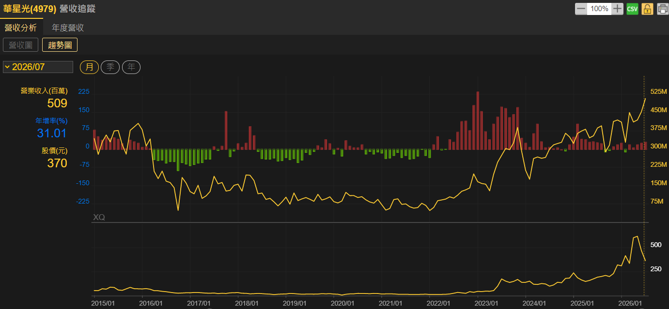This screenshot has height=309, width=669.
Task: Click the 營業收入(百萬) label
Action: (44, 90)
